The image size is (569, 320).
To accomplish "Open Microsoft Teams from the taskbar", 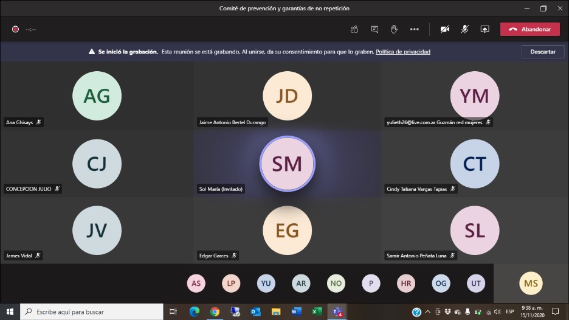I will pyautogui.click(x=337, y=311).
